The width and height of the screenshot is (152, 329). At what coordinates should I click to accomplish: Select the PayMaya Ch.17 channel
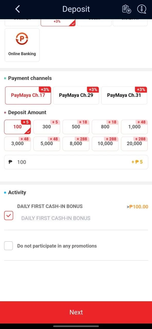[x=28, y=95]
